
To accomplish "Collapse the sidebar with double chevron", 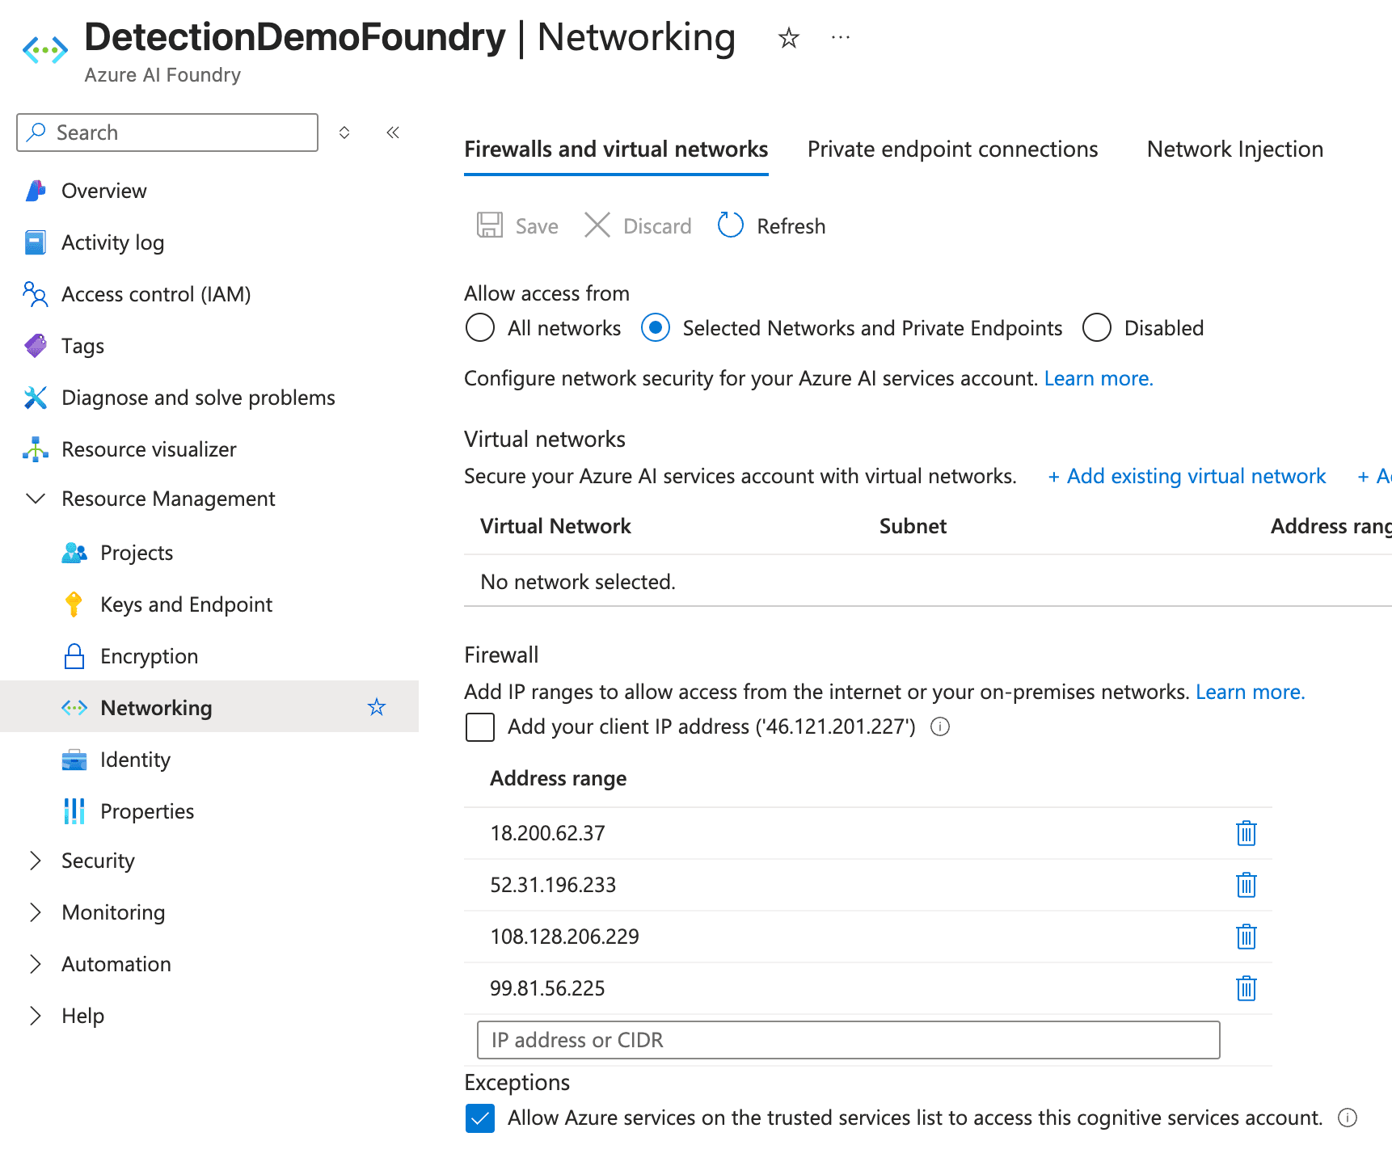I will point(393,133).
